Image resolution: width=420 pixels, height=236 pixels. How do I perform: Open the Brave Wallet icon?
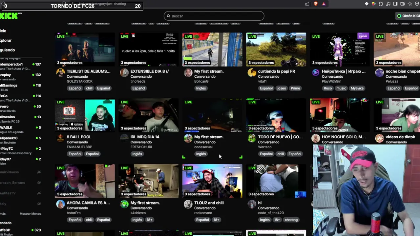click(x=402, y=4)
